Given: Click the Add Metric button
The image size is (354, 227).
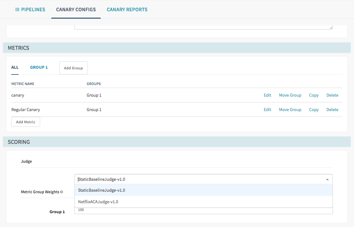Looking at the screenshot, I should point(26,122).
